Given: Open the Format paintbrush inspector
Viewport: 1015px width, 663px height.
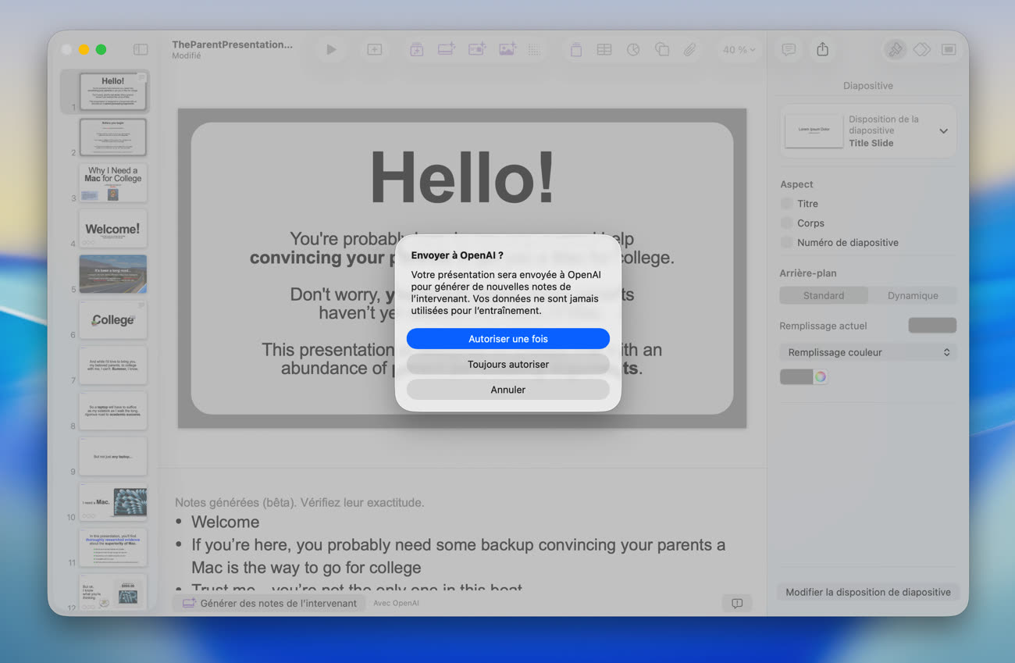Looking at the screenshot, I should click(895, 49).
